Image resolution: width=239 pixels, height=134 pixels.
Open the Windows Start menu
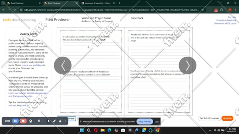[x=82, y=130]
